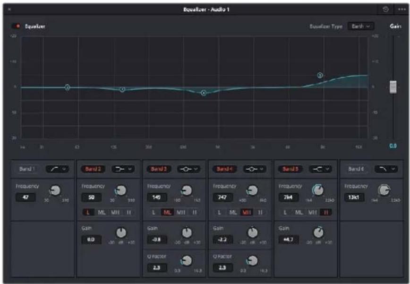Click Band 1 frequency knob
The width and height of the screenshot is (410, 284).
(x=55, y=190)
